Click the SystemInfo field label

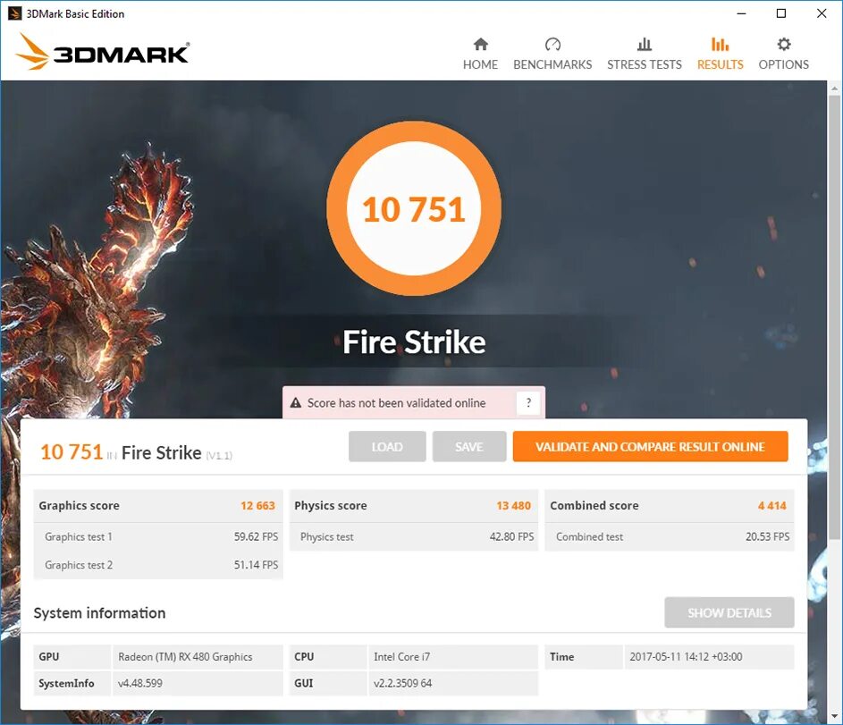pos(66,683)
